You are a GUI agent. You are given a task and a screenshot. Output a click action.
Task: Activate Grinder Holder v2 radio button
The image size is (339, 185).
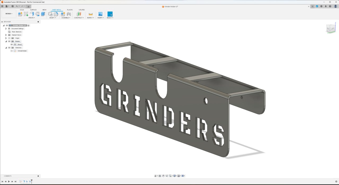point(28,25)
